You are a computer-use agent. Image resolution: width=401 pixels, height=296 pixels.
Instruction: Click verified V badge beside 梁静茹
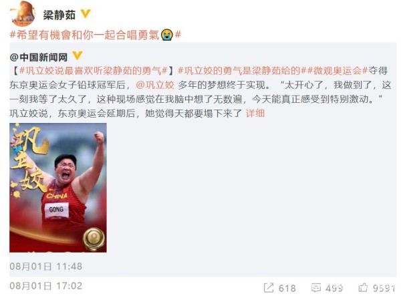[86, 14]
